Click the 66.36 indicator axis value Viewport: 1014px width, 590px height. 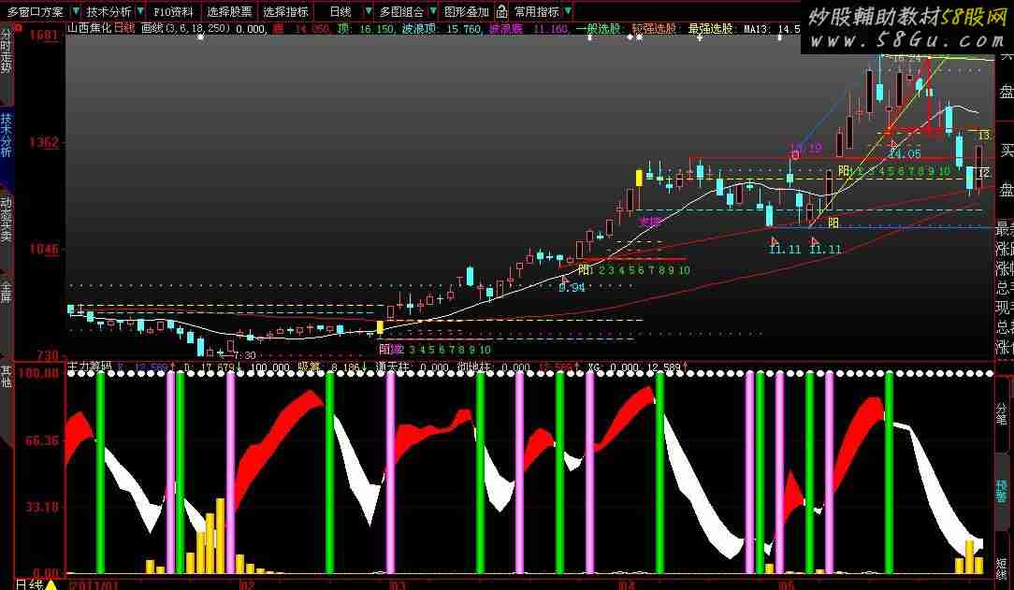(43, 440)
